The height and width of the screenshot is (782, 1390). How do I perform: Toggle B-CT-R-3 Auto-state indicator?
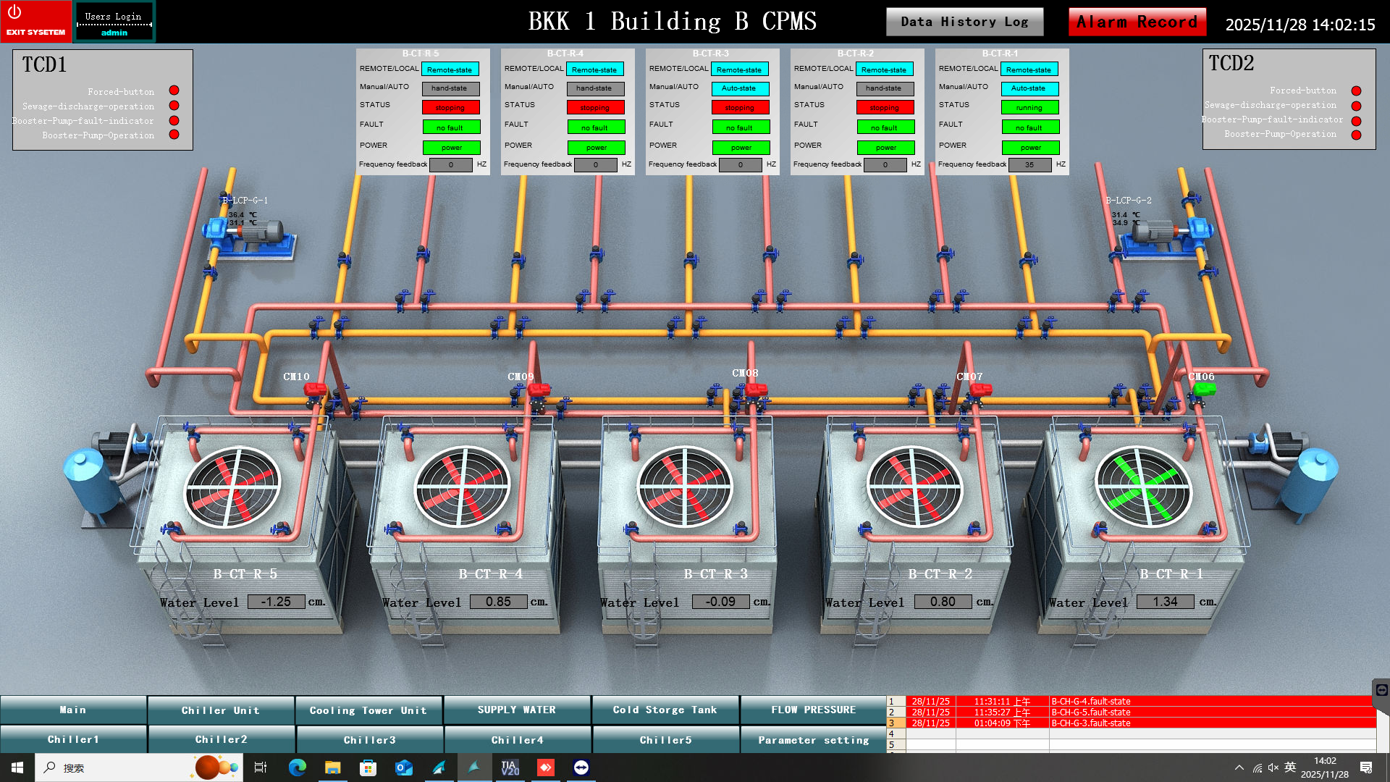pyautogui.click(x=739, y=88)
